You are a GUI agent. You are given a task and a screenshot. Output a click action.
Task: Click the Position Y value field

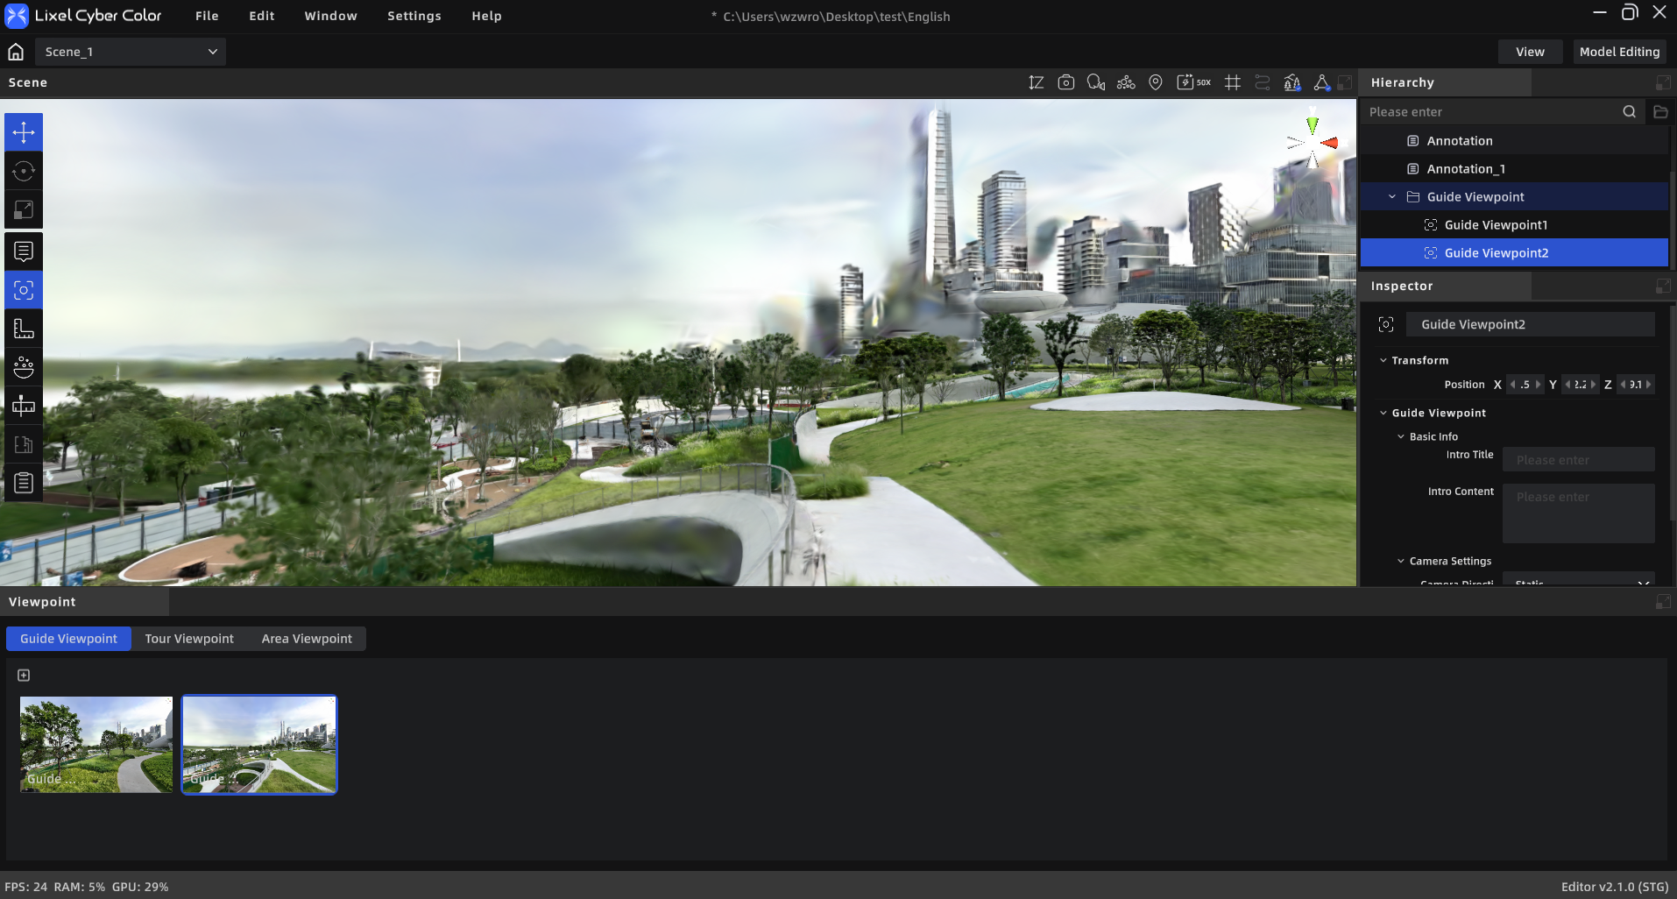1581,385
